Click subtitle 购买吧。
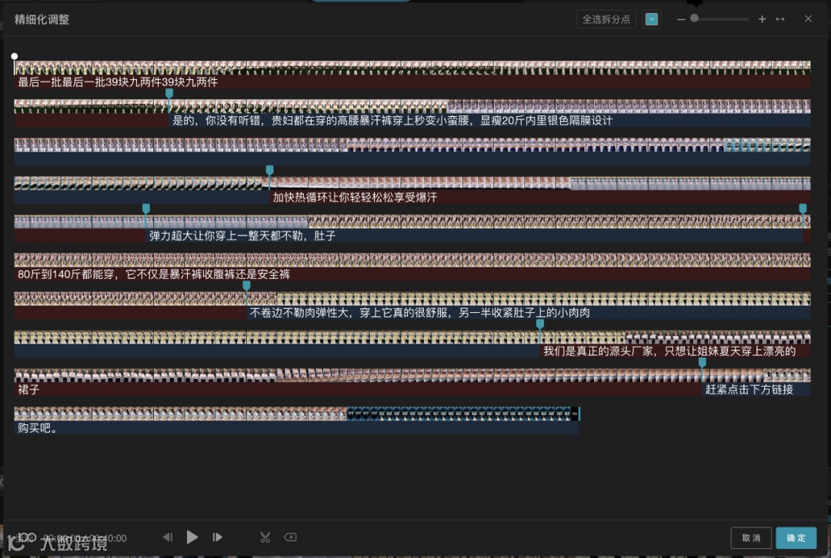 point(38,428)
